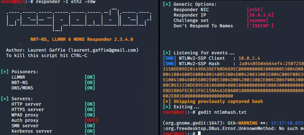This screenshot has width=304, height=135.
Task: Click the DNS/MDNS poisoner label
Action: tap(22, 88)
